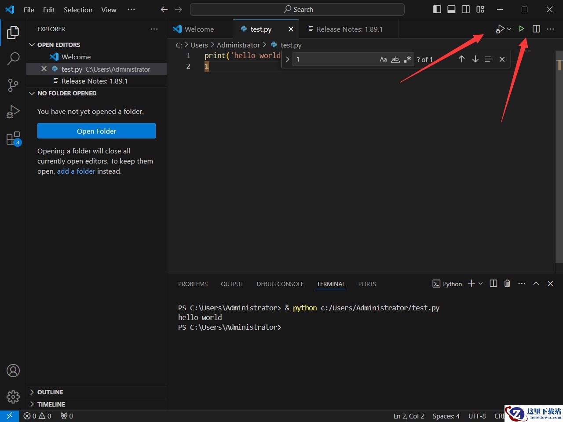563x422 pixels.
Task: Toggle Match Whole Word in find widget
Action: pos(395,59)
